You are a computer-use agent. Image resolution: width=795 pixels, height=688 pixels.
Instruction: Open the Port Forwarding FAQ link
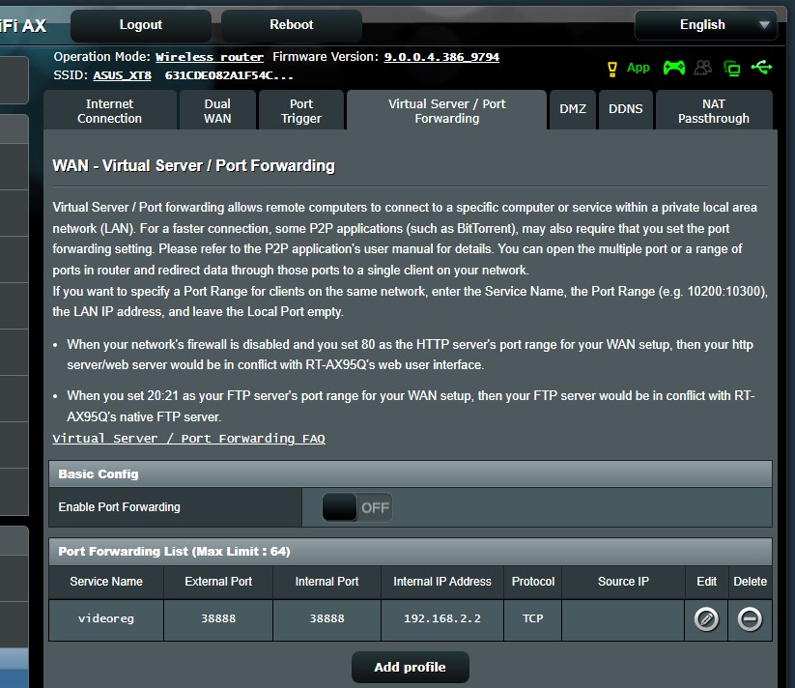coord(189,438)
